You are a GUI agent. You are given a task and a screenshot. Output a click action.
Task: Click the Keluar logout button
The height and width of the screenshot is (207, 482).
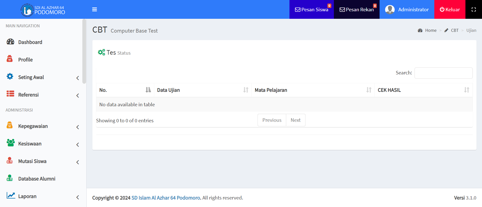(450, 10)
